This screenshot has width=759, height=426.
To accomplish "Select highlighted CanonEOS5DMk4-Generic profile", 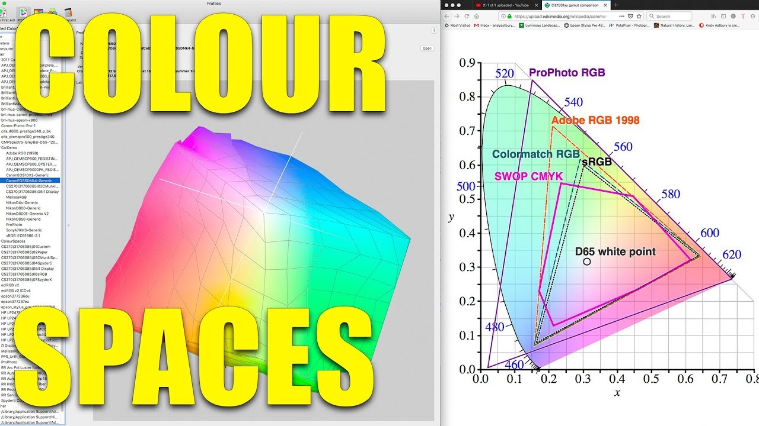I will coord(30,180).
